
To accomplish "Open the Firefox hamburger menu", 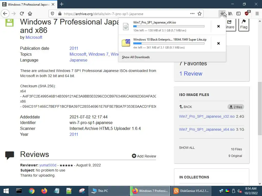I will click(x=257, y=14).
